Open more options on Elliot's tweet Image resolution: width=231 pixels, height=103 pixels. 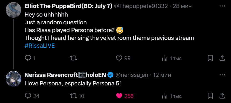click(222, 6)
